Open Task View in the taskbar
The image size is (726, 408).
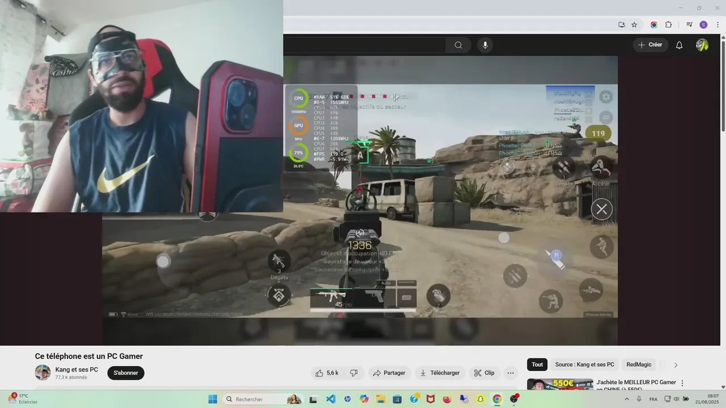coord(313,399)
